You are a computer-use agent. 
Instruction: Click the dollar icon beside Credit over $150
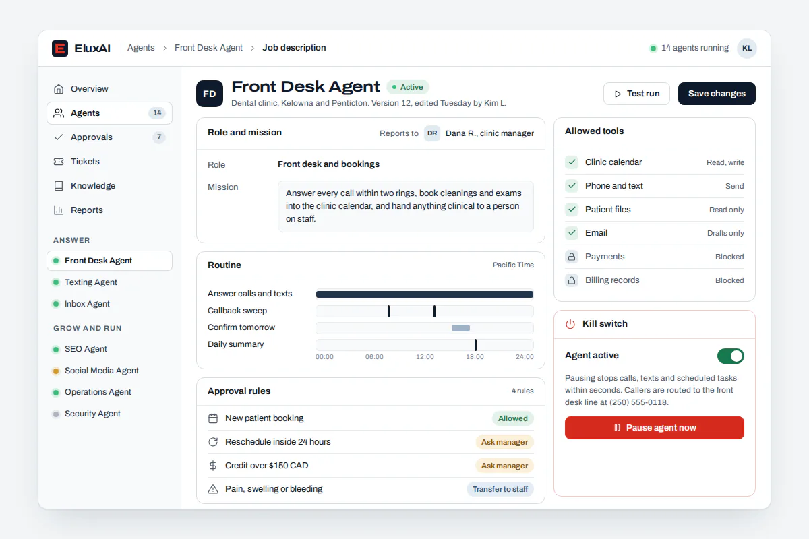213,466
